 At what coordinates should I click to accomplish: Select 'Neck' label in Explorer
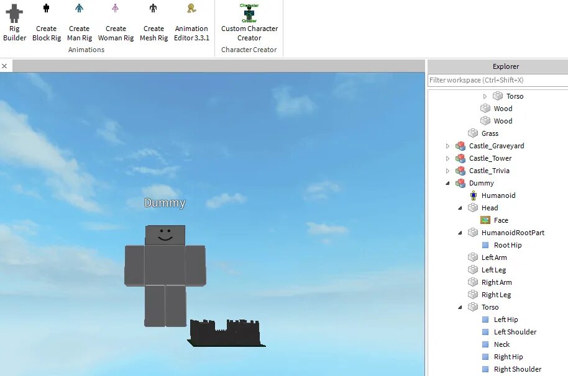coord(502,344)
